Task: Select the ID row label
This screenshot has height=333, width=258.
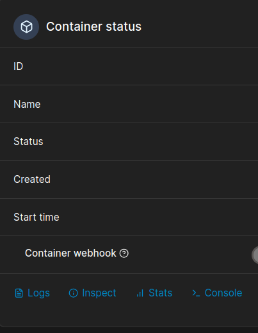Action: 18,66
